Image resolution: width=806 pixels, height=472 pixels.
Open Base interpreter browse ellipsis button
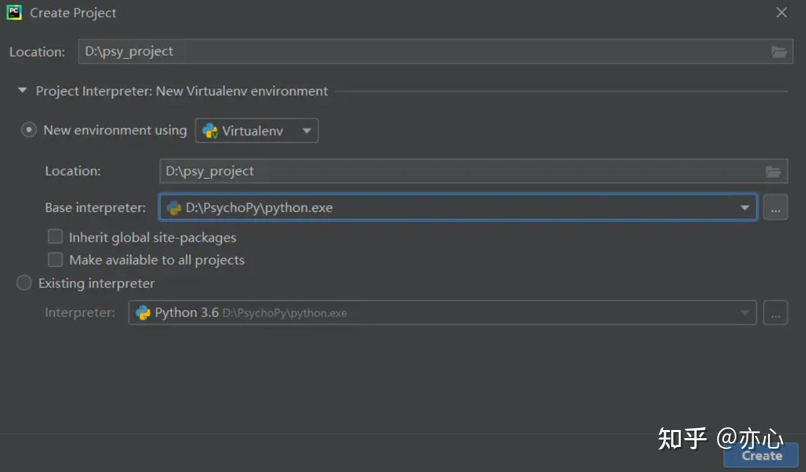[776, 208]
